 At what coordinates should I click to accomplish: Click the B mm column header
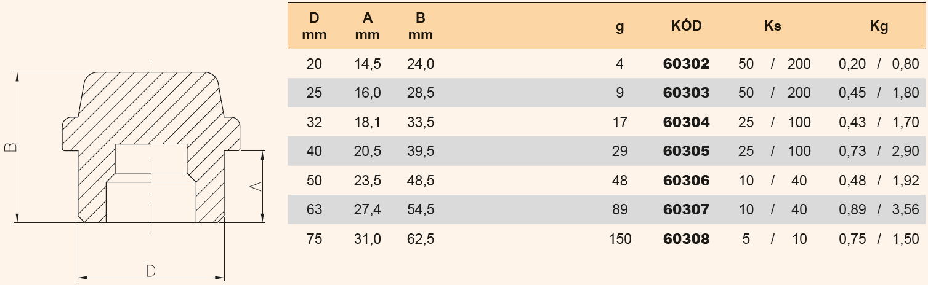421,26
